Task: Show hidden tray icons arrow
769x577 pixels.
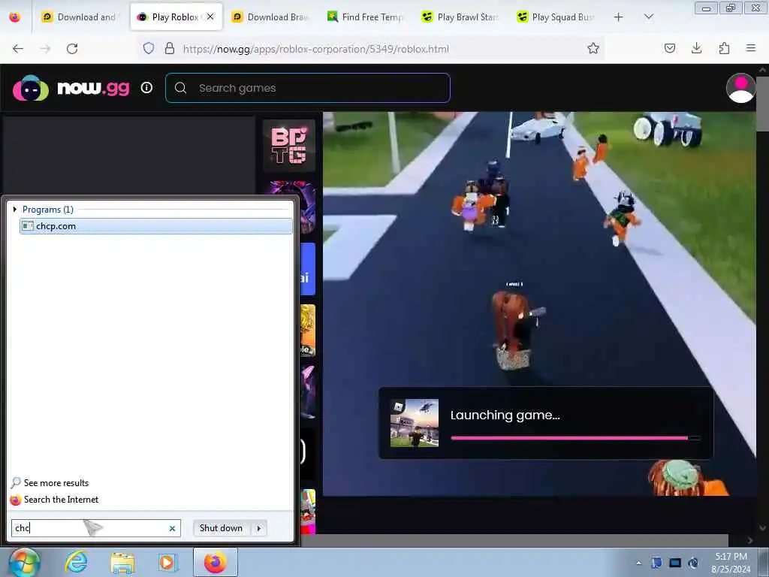Action: 638,563
